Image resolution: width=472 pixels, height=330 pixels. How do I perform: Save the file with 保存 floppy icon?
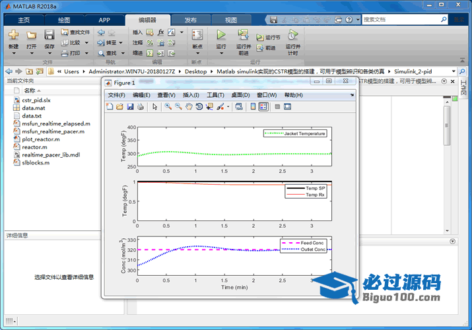[x=50, y=34]
